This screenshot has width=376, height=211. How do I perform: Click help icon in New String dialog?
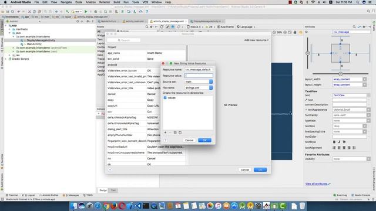click(166, 141)
